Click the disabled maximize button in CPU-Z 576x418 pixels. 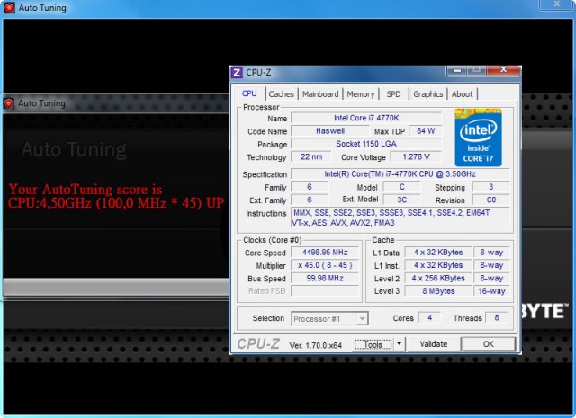(x=476, y=70)
